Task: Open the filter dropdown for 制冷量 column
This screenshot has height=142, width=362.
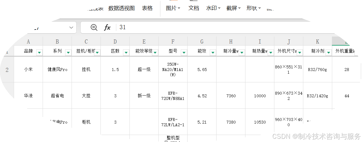Action: coord(242,52)
